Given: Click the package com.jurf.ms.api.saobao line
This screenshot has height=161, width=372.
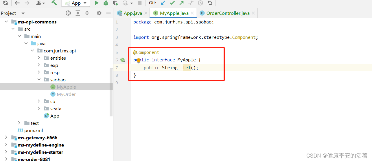Looking at the screenshot, I should [174, 22].
